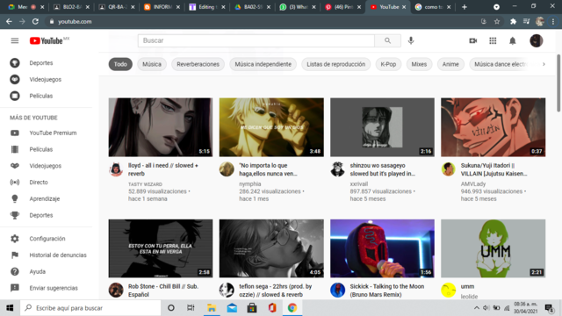The width and height of the screenshot is (562, 316).
Task: Open File Explorer from taskbar
Action: coord(212,308)
